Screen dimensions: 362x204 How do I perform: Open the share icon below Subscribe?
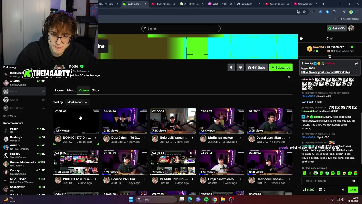(x=289, y=77)
